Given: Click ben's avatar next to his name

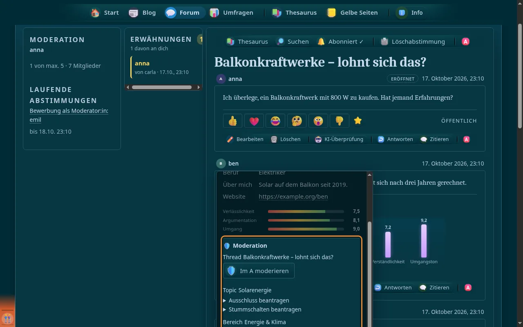Looking at the screenshot, I should (221, 163).
